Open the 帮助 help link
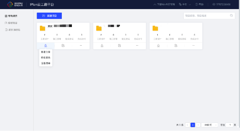The width and height of the screenshot is (240, 131). point(199,5)
